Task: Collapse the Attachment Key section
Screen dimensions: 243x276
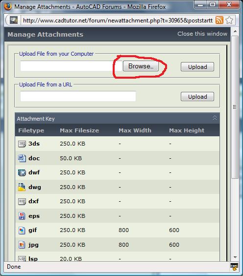Action: tap(215, 118)
